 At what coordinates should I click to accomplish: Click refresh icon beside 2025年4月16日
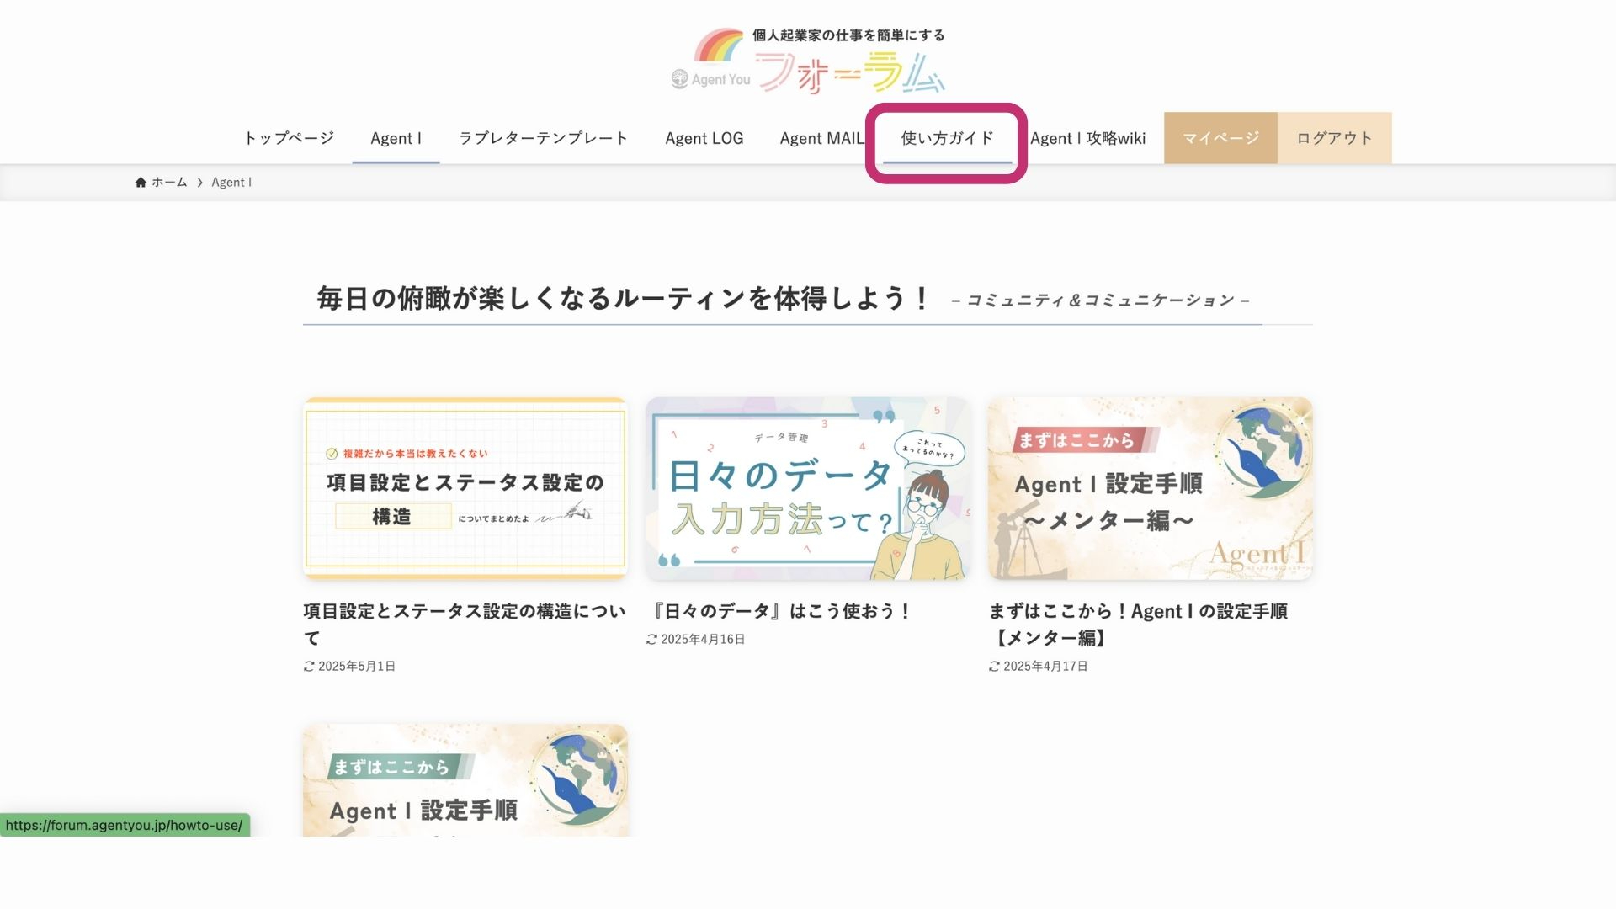(x=651, y=640)
